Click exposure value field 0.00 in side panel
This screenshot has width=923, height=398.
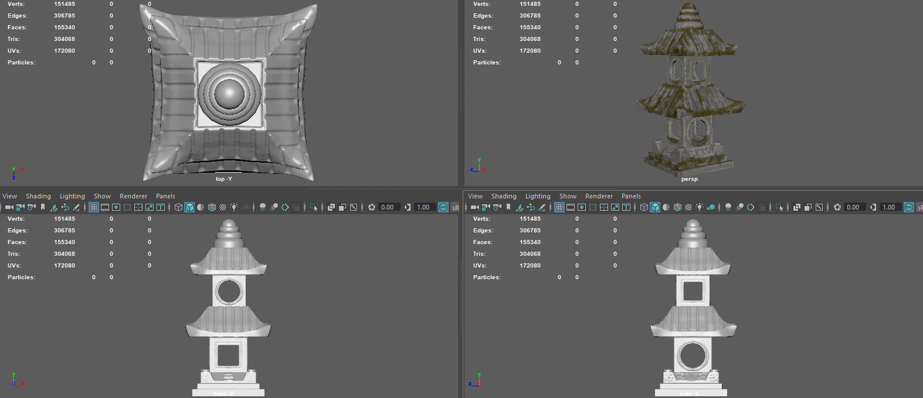tap(856, 207)
